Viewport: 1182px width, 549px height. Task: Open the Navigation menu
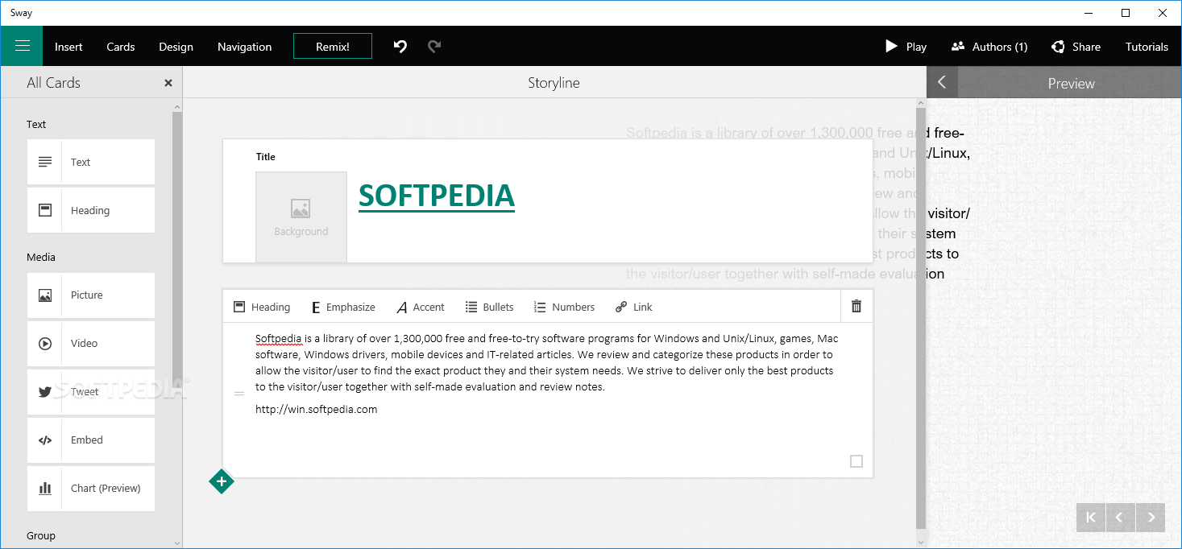244,47
